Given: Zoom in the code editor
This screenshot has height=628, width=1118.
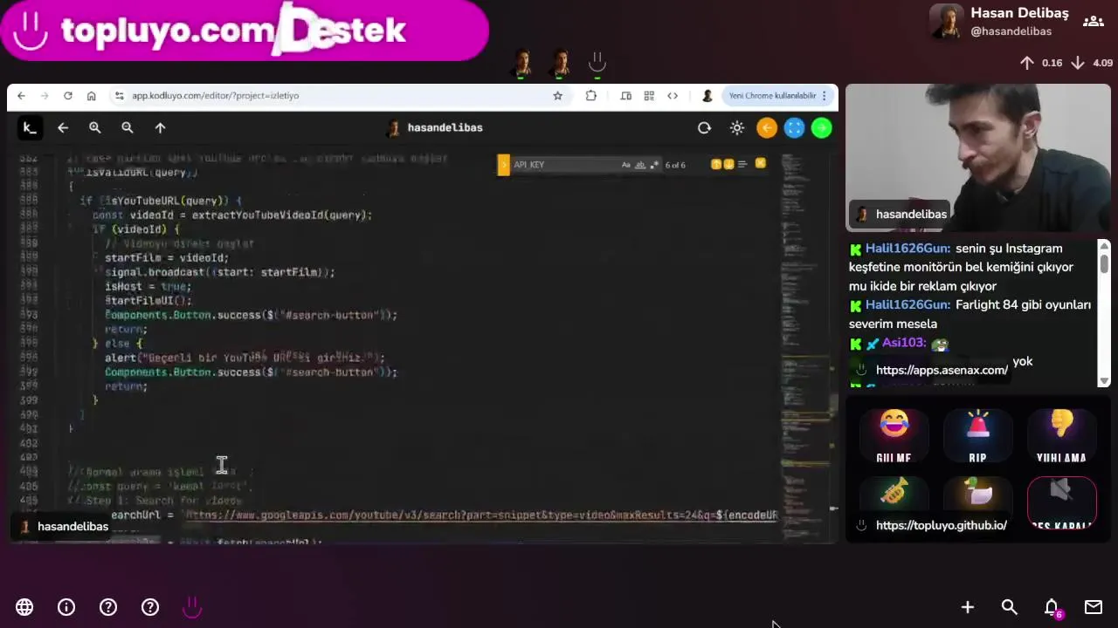Looking at the screenshot, I should (x=95, y=128).
